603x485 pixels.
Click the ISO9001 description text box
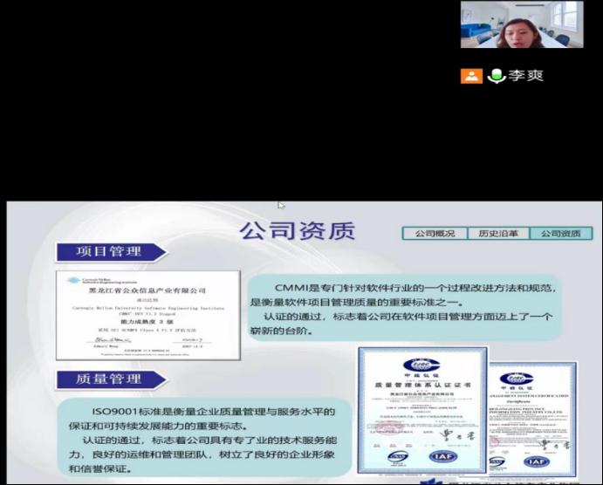pyautogui.click(x=202, y=439)
